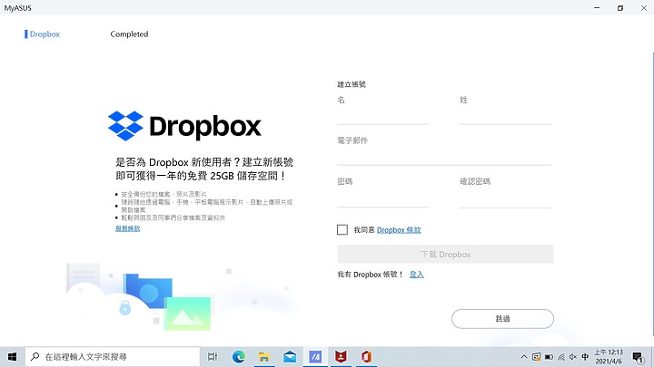Open Office app from the taskbar
Viewport: 654px width, 367px height.
tap(366, 357)
